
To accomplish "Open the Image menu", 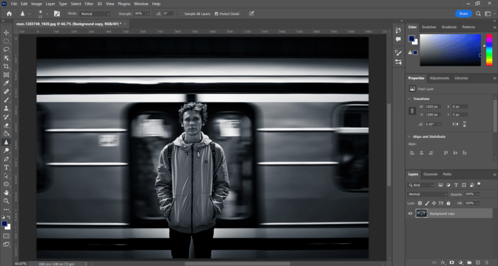I will (37, 4).
